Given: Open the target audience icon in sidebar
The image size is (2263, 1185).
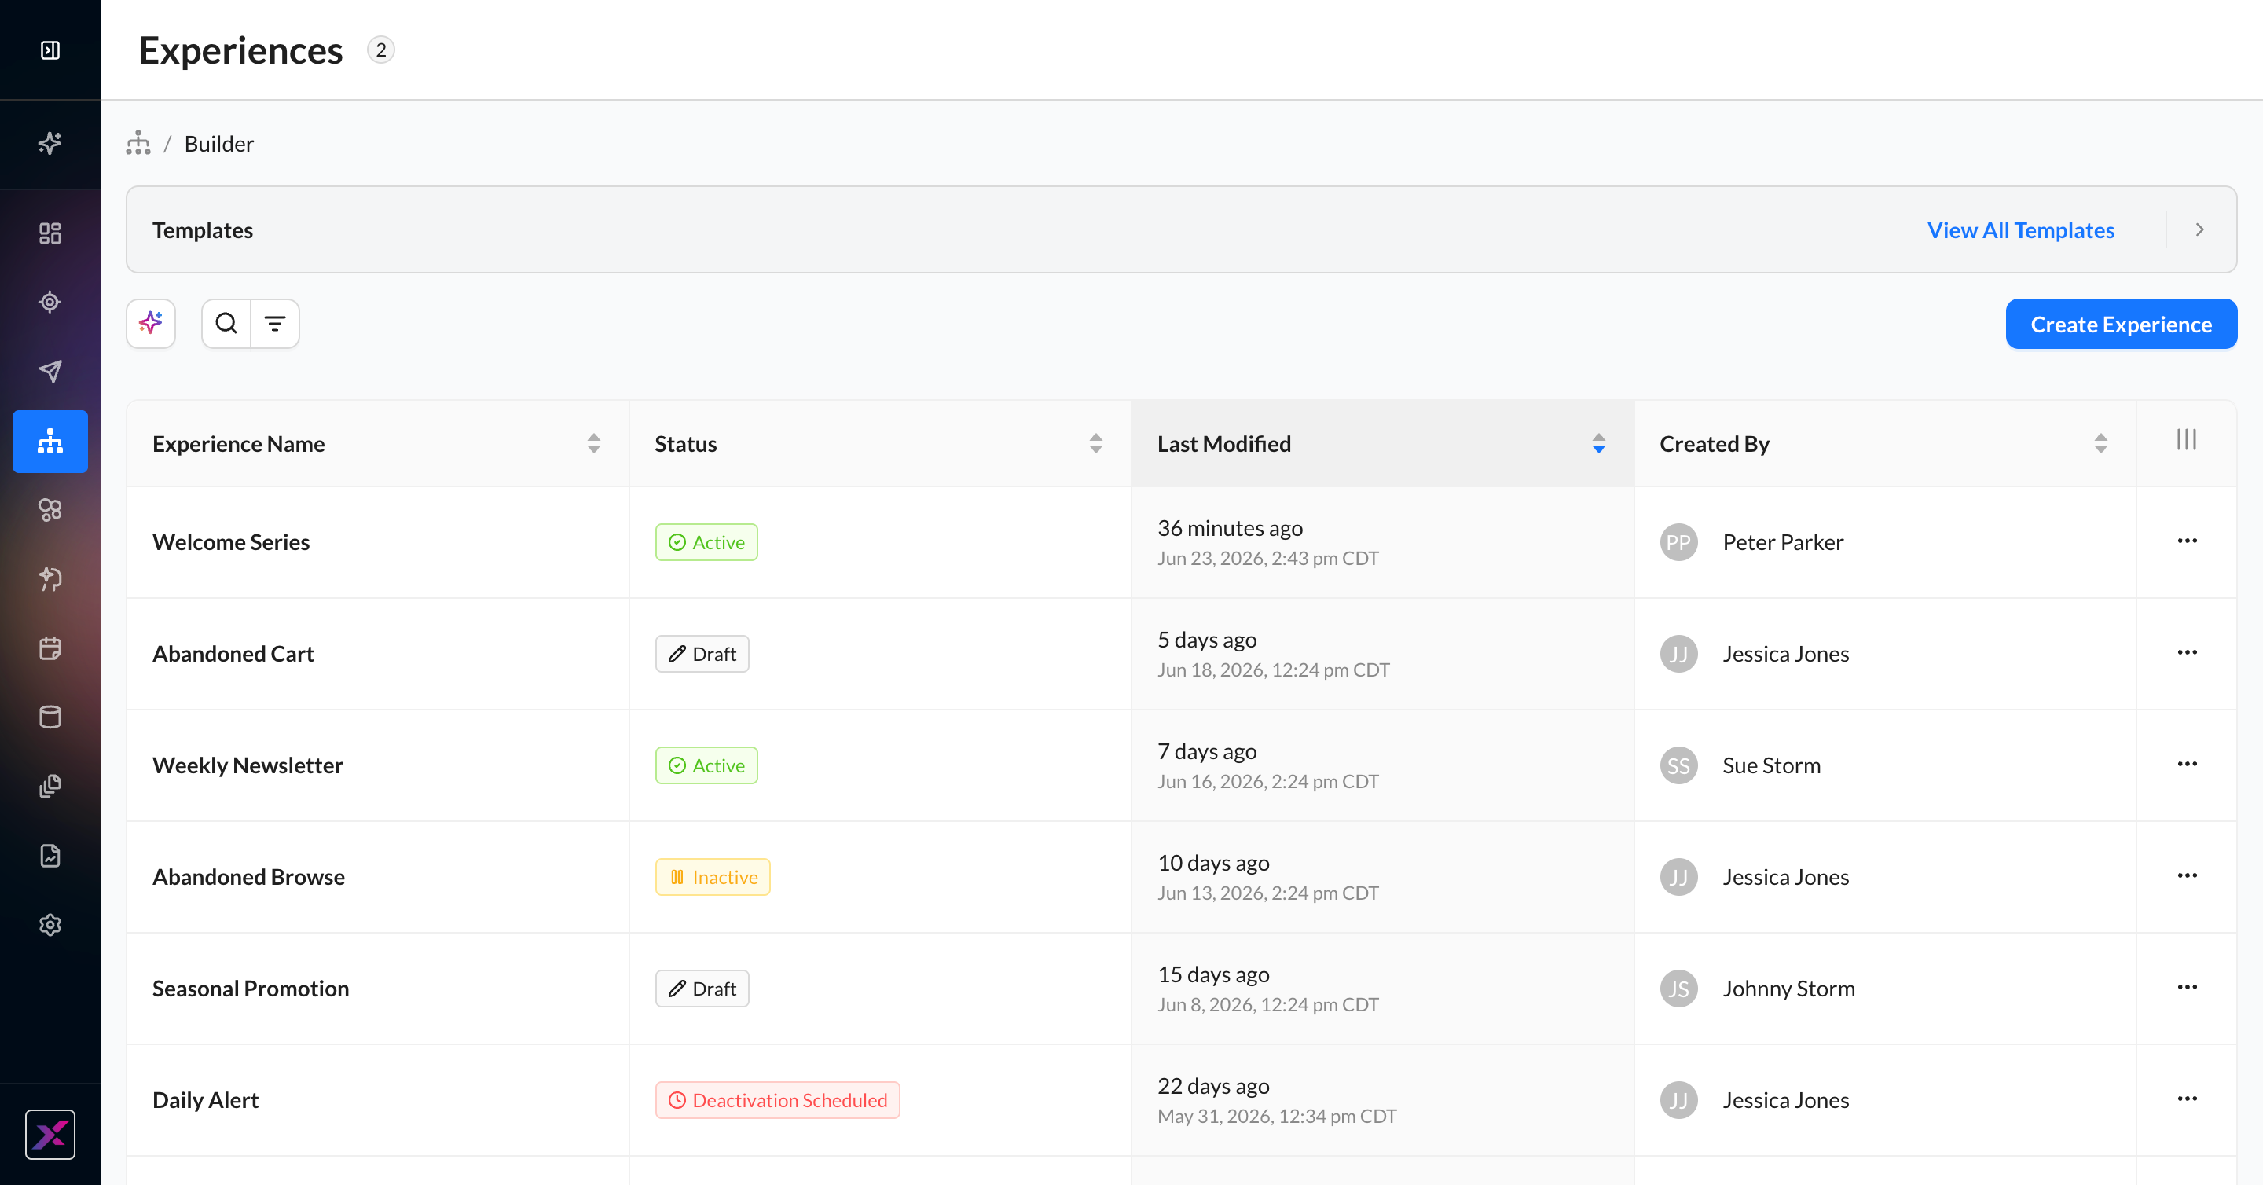Looking at the screenshot, I should pos(50,303).
